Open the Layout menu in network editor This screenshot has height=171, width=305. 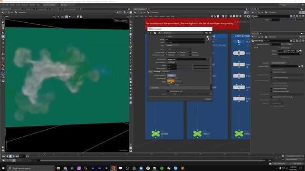click(x=162, y=16)
